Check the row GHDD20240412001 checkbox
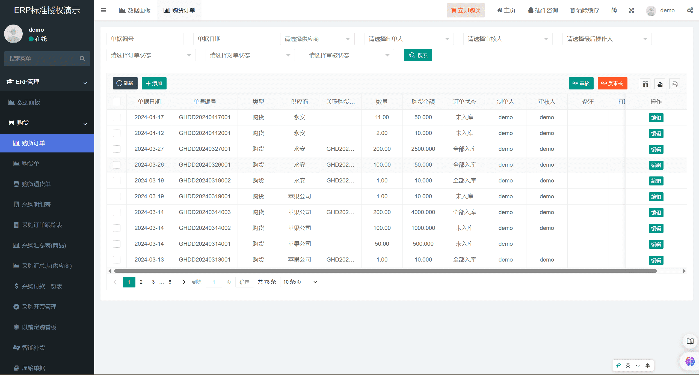Image resolution: width=699 pixels, height=375 pixels. click(117, 133)
